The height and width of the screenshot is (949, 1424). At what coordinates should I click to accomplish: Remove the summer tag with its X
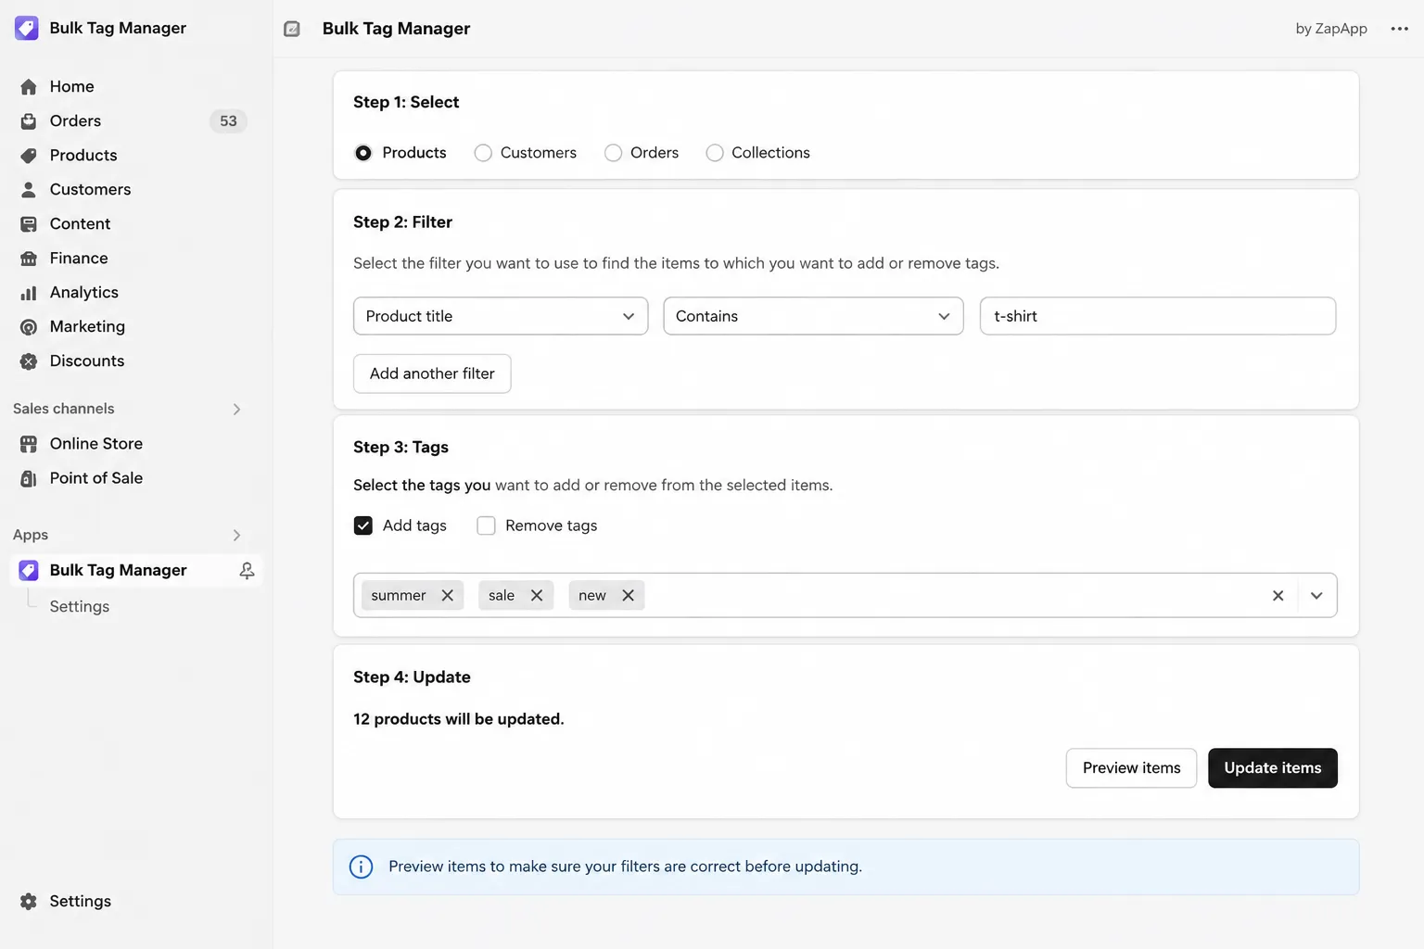click(447, 595)
